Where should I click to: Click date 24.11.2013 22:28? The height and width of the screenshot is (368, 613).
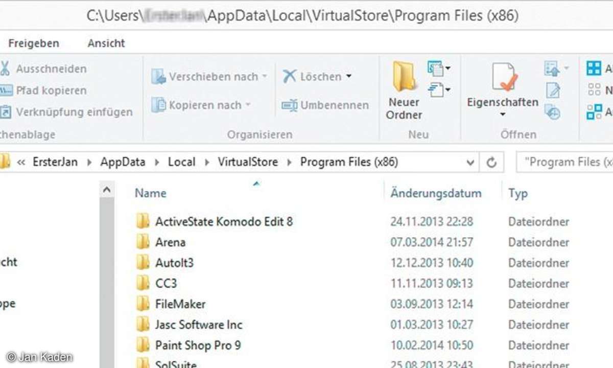pyautogui.click(x=432, y=221)
